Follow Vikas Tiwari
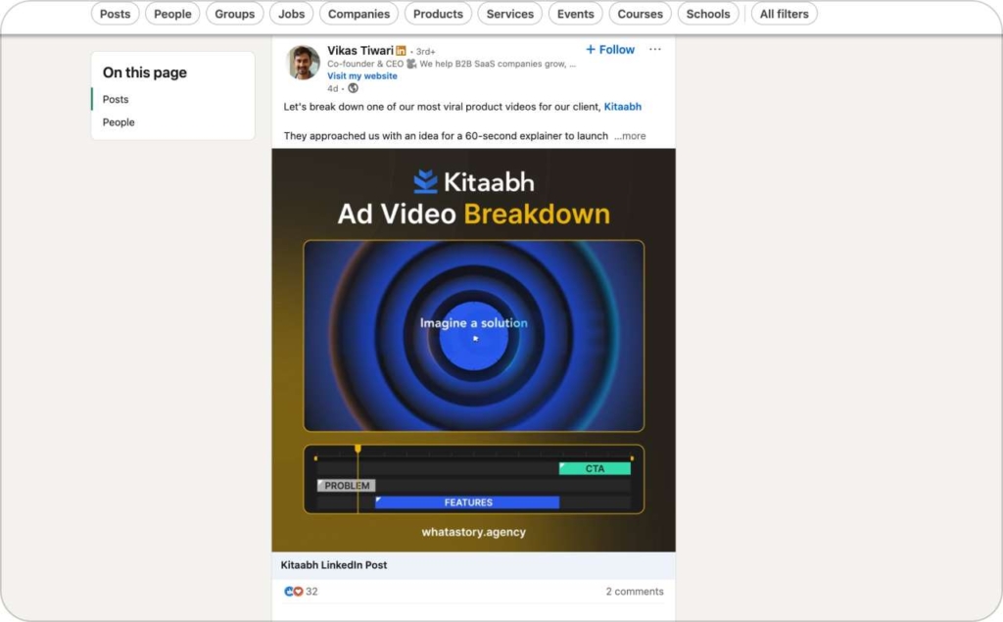 click(x=610, y=50)
